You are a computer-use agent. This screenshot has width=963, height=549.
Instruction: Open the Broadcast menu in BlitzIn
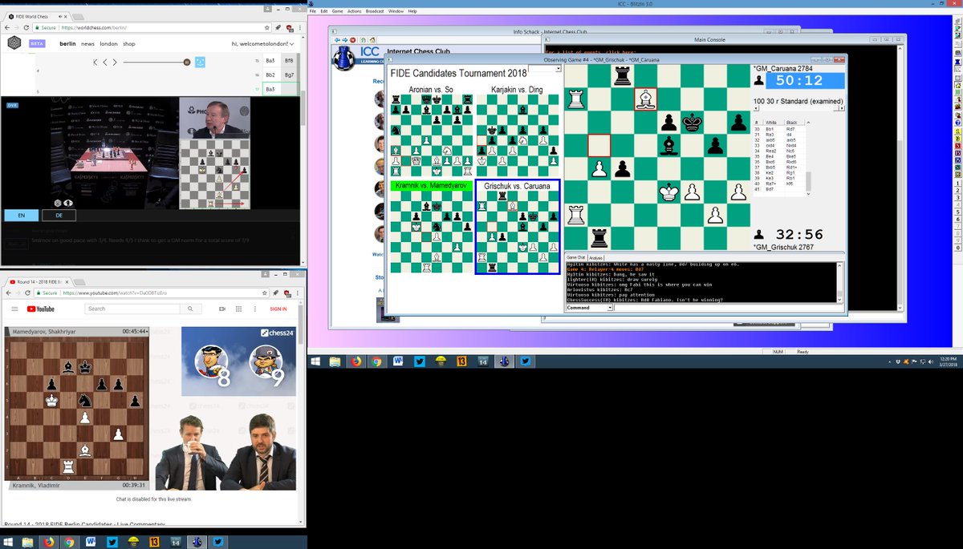click(374, 11)
